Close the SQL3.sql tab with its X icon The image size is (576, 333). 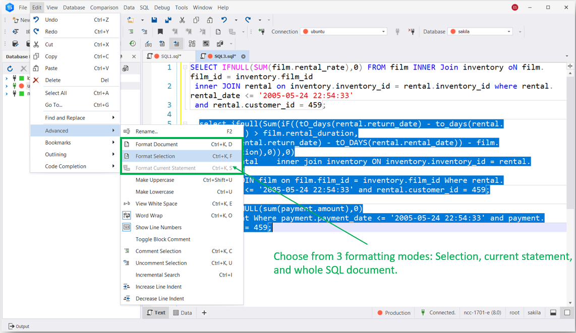pyautogui.click(x=243, y=56)
